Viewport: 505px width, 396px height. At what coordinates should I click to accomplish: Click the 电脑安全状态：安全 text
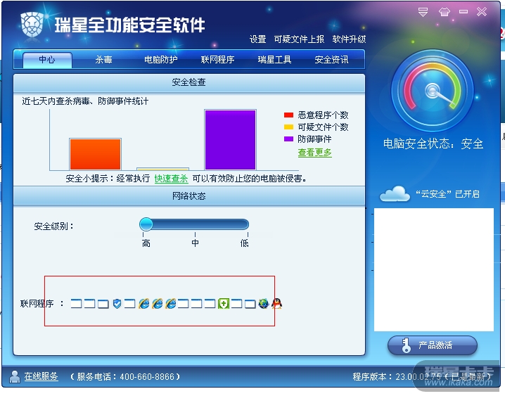[x=433, y=143]
